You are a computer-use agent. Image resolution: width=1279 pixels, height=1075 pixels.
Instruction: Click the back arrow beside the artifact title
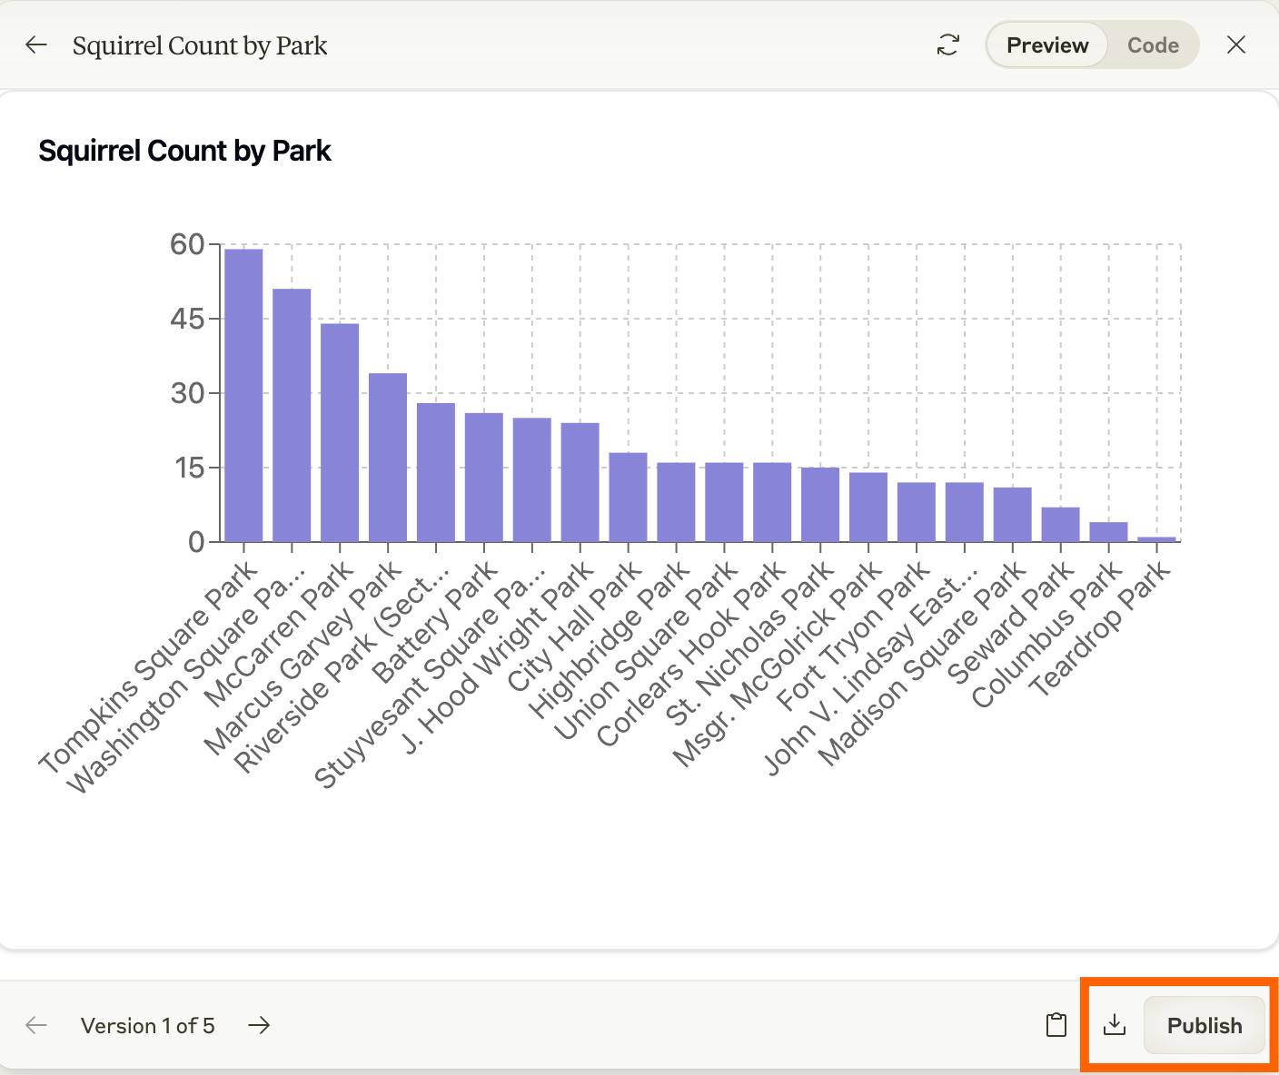(x=35, y=44)
